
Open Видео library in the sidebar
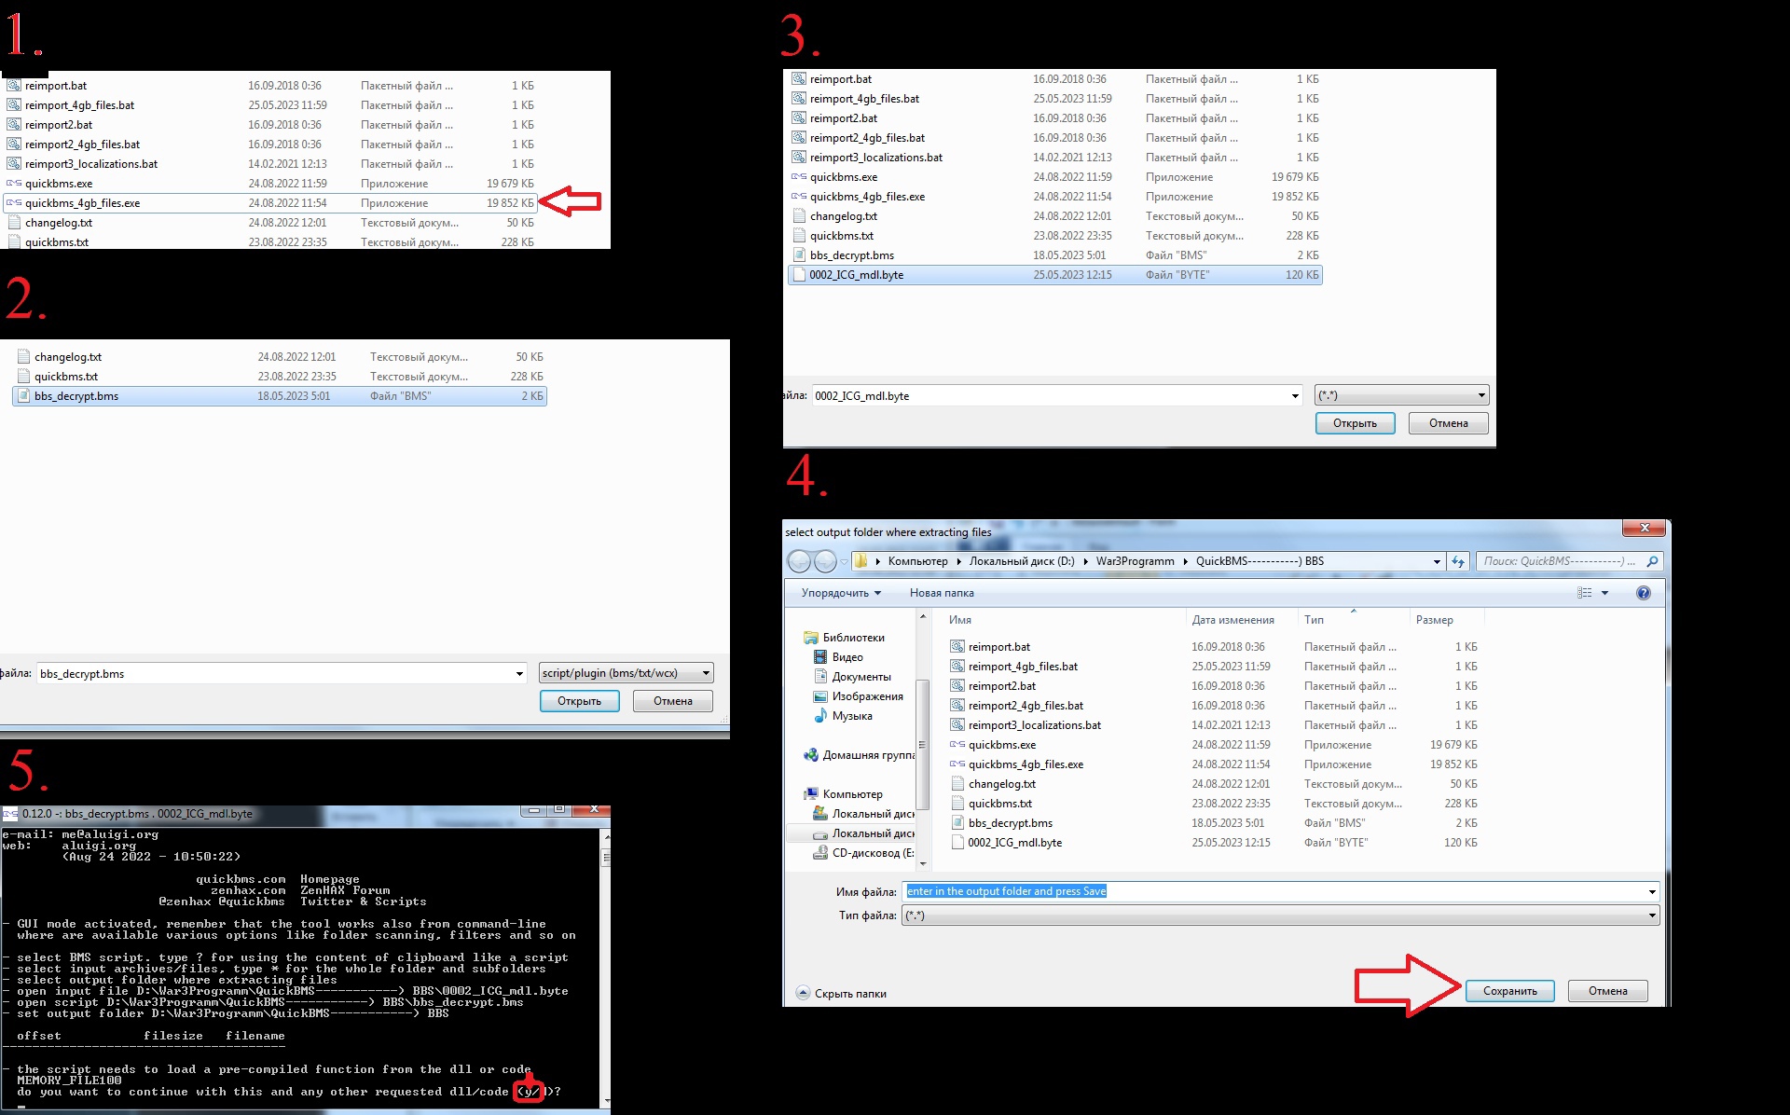pyautogui.click(x=847, y=657)
